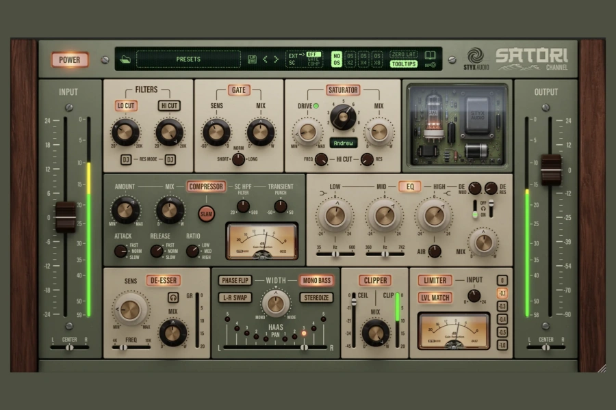Screen dimensions: 616x410
Task: Click the PHASE FLIP button
Action: (x=235, y=280)
